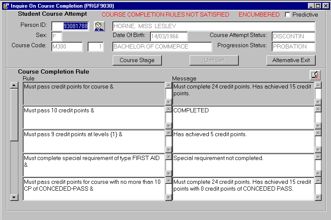Click the Person ID input field
331x220 pixels.
[70, 26]
